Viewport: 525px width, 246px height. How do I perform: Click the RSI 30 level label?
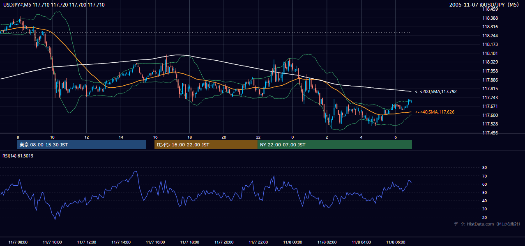click(484, 209)
